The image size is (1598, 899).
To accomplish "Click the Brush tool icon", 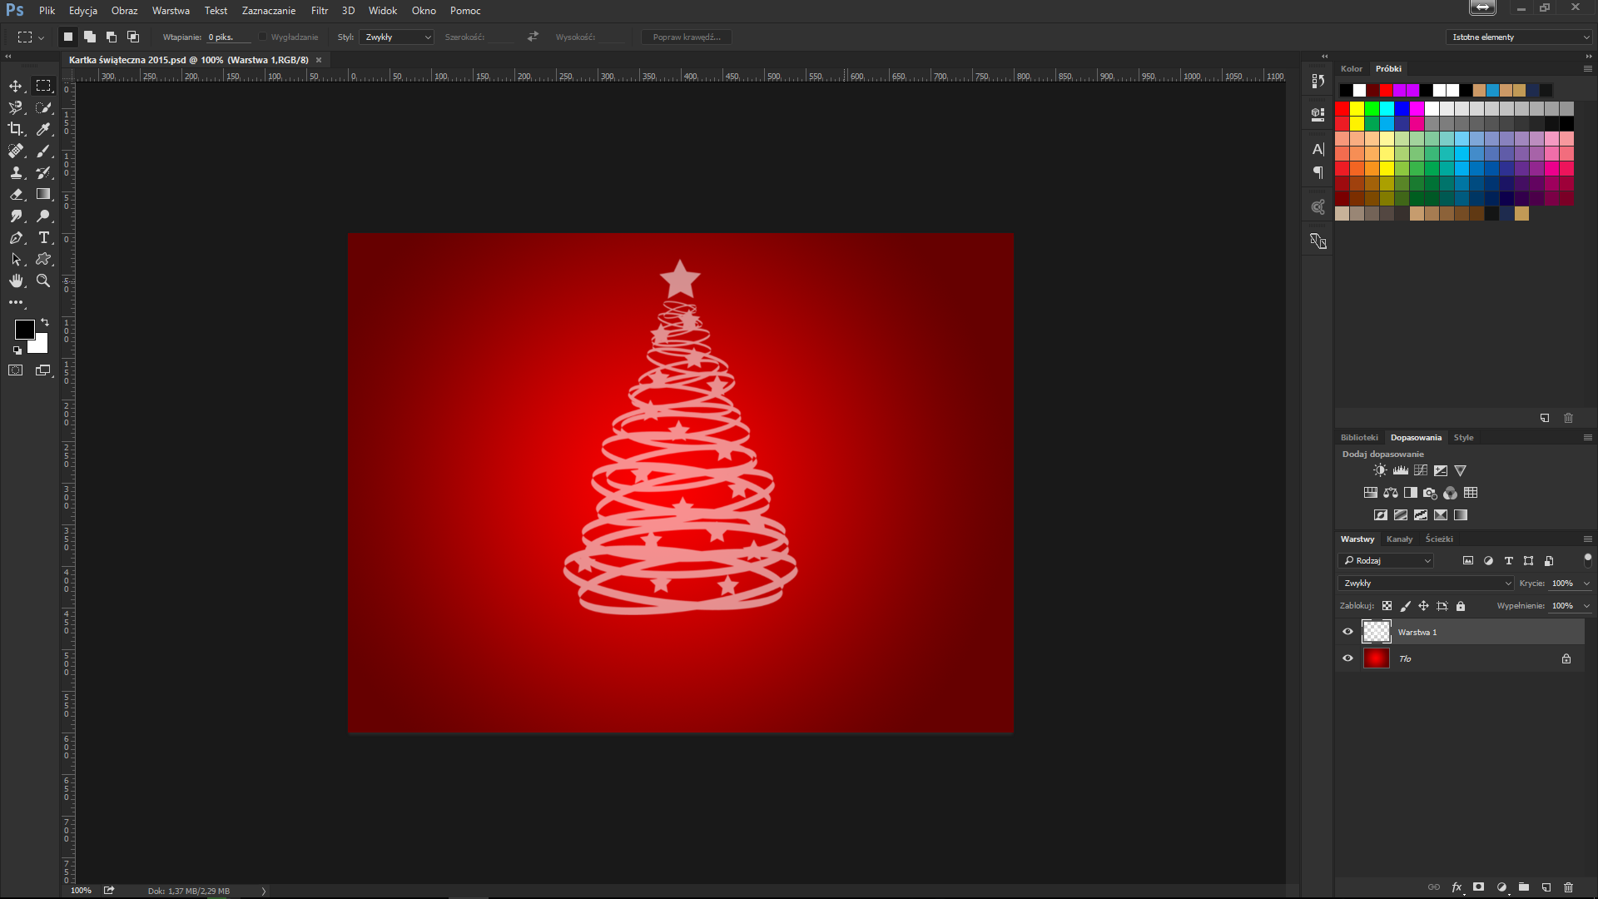I will [x=44, y=151].
